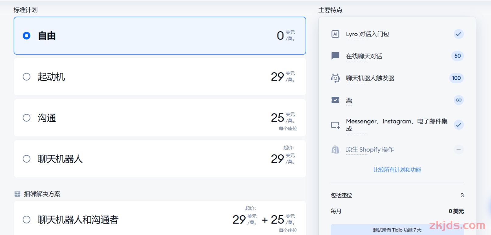Click the Lyro AI icon
Screen dimensions: 491x235
pos(335,34)
